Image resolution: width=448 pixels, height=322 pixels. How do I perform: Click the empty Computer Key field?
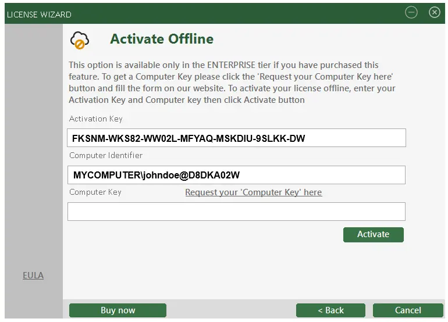pyautogui.click(x=236, y=212)
